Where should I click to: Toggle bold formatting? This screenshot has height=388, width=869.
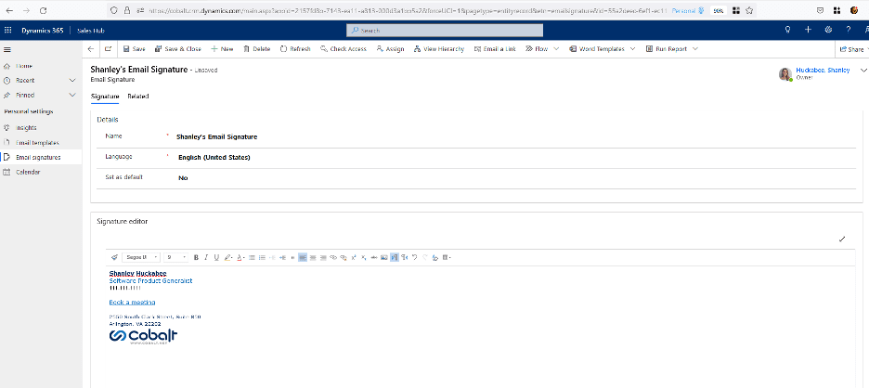click(196, 257)
